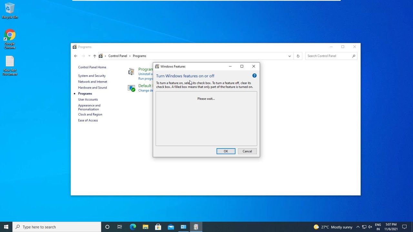Open User Accounts category

click(88, 100)
